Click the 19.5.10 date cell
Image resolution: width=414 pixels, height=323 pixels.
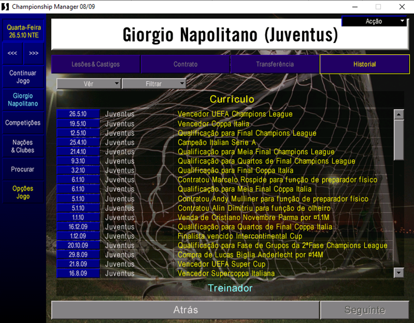78,124
